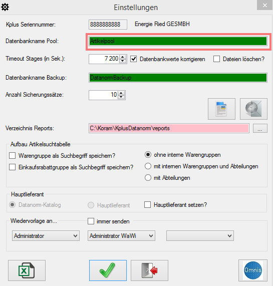Enable Dateien löschen checkbox

tap(216, 59)
